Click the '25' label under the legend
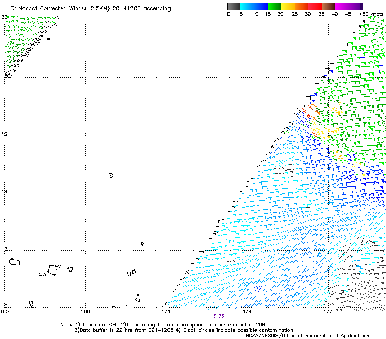This screenshot has width=386, height=339. coord(295,14)
